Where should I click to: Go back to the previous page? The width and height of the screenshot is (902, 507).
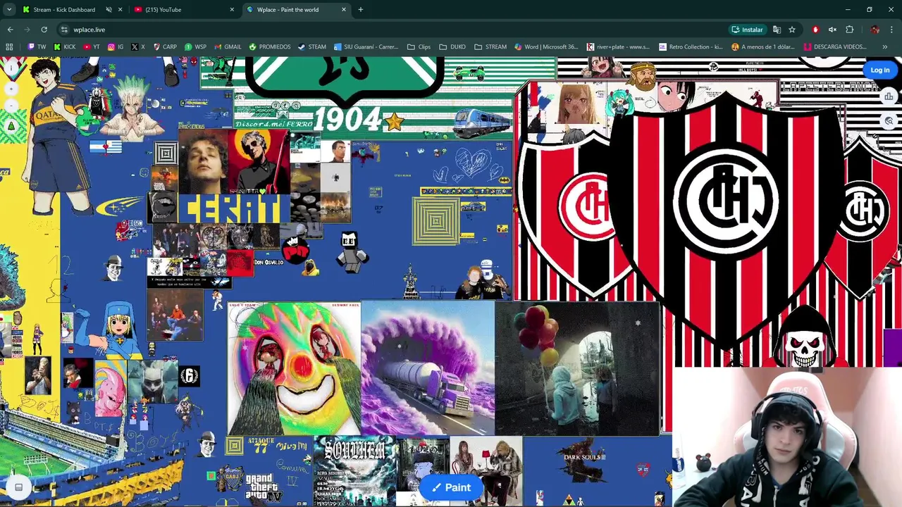[10, 30]
